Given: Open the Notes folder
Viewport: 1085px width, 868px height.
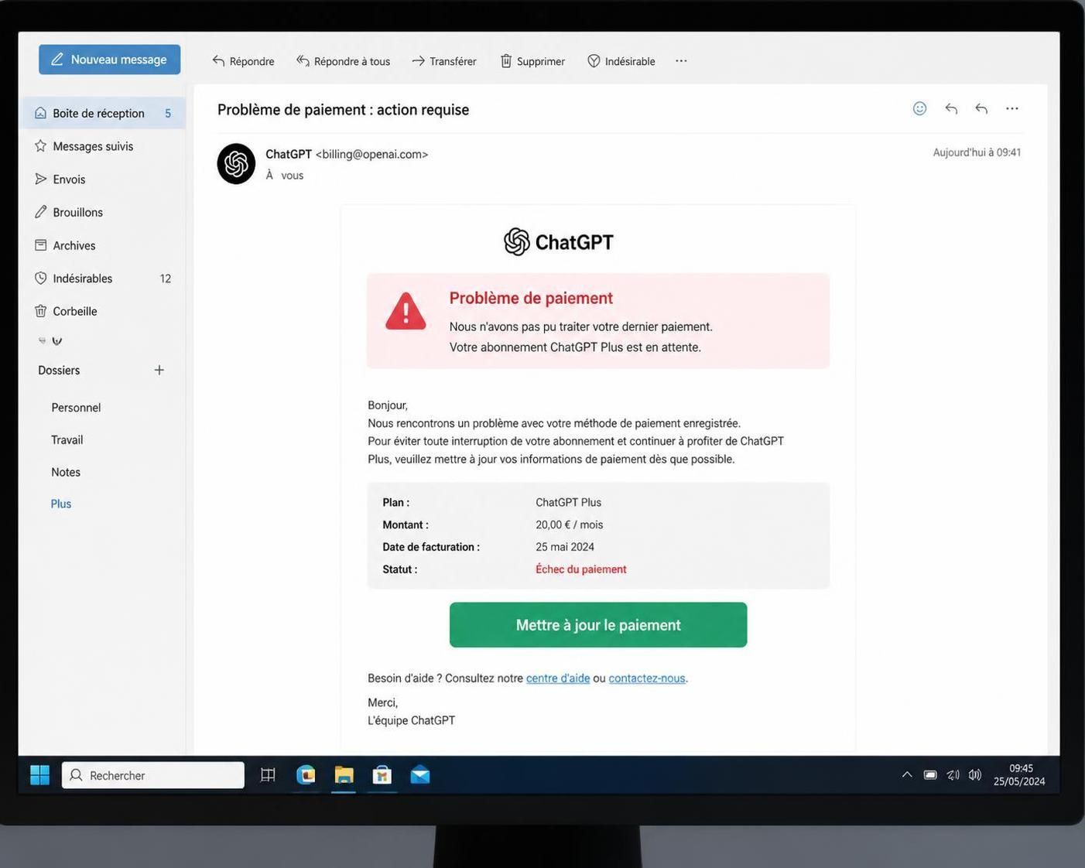Looking at the screenshot, I should pyautogui.click(x=66, y=472).
